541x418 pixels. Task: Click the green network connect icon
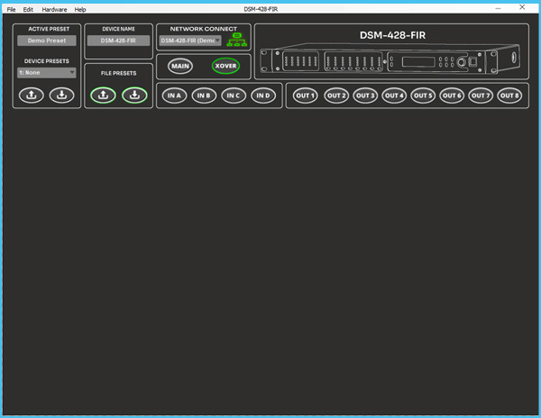click(x=237, y=40)
